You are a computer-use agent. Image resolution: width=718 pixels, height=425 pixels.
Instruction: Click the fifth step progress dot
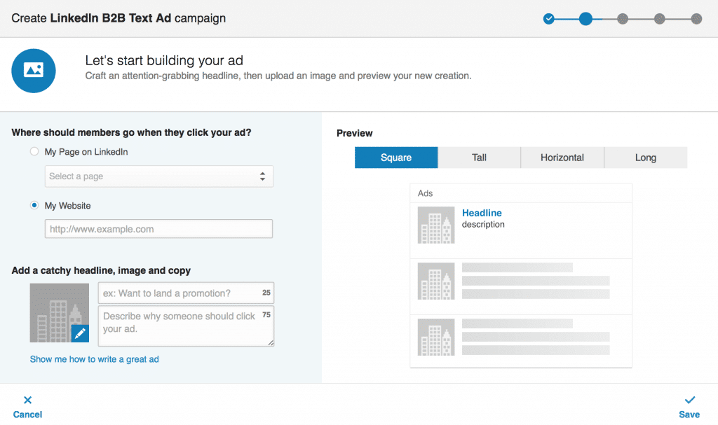(696, 19)
